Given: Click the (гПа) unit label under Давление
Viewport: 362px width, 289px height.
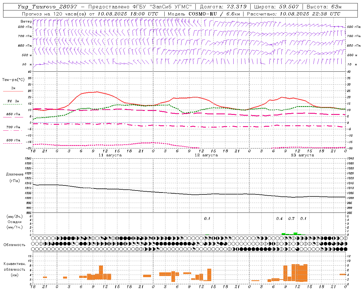Looking at the screenshot, I should pyautogui.click(x=15, y=181).
